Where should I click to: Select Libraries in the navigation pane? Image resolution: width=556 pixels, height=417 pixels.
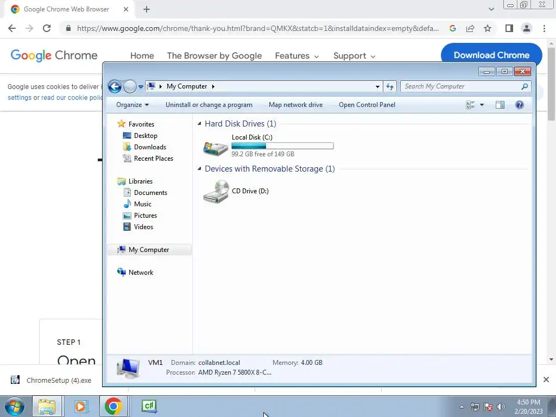pos(141,181)
